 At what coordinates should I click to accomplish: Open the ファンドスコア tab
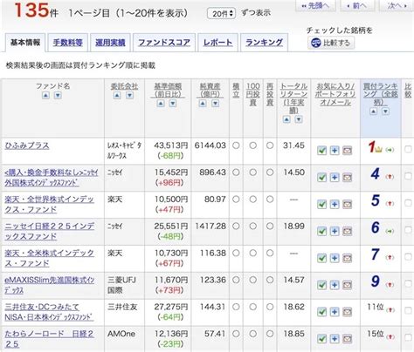[x=164, y=43]
